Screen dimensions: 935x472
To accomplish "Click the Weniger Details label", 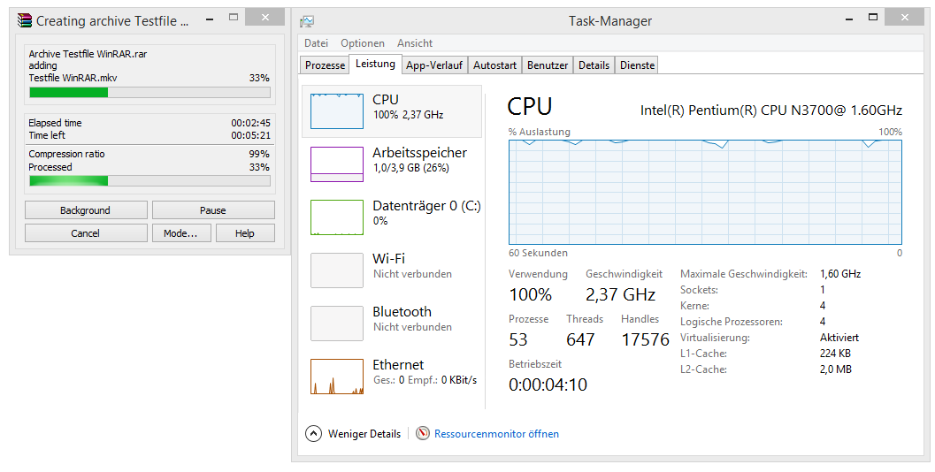I will click(x=364, y=434).
